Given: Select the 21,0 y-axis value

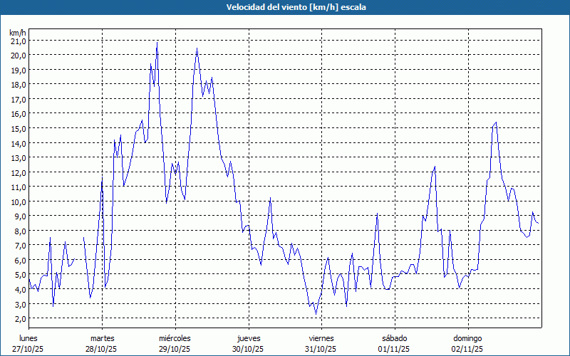Looking at the screenshot, I should tap(19, 41).
